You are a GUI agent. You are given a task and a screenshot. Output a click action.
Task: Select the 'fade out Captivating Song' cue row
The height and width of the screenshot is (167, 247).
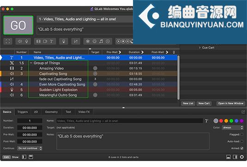(x=89, y=79)
